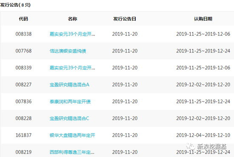Select fund code 008338
Image resolution: width=234 pixels, height=157 pixels.
pyautogui.click(x=23, y=34)
